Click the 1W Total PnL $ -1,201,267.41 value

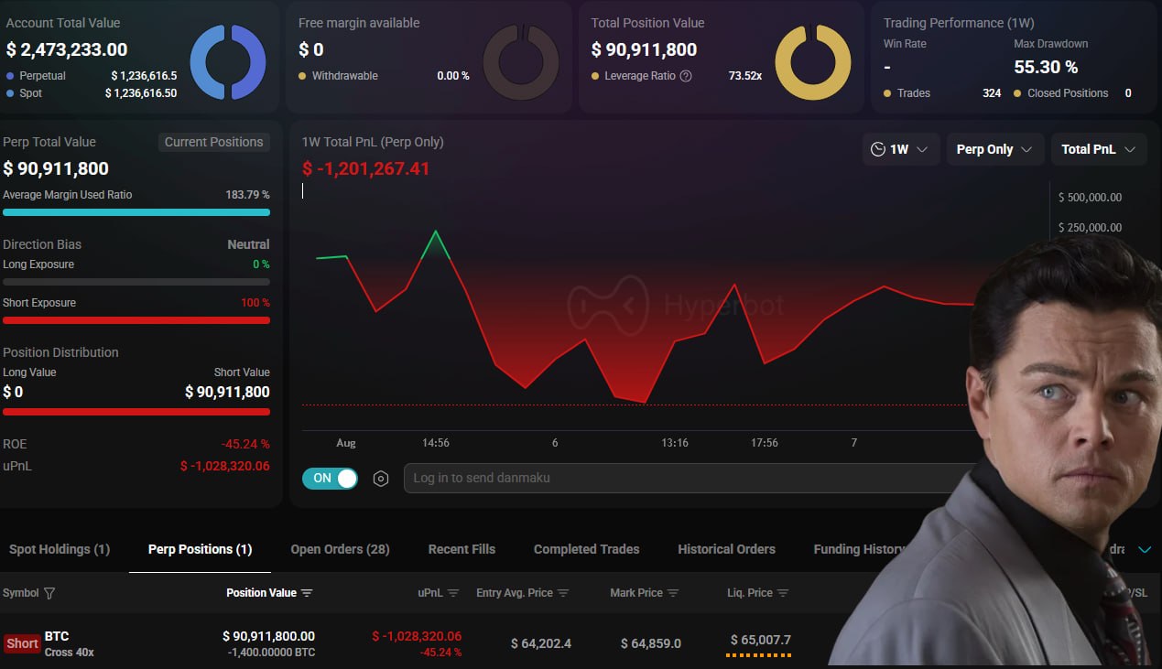[x=366, y=168]
